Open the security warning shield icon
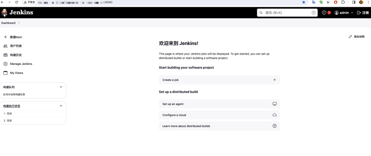This screenshot has width=371, height=156. (x=324, y=13)
